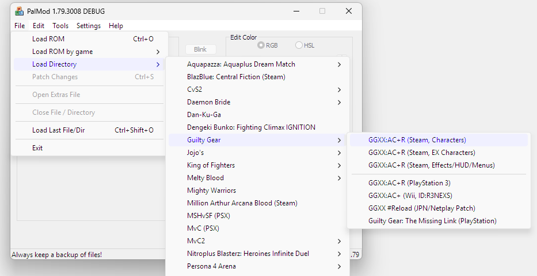Open the Settings menu
This screenshot has width=537, height=276.
[x=89, y=26]
